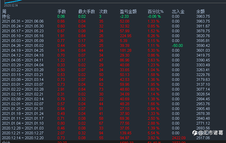Click the 最大手数 column header
The image size is (226, 143).
(x=86, y=12)
